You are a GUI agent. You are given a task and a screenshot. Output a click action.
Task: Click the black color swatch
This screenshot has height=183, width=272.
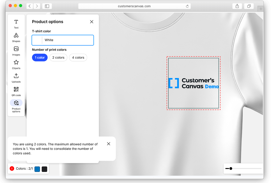click(44, 169)
